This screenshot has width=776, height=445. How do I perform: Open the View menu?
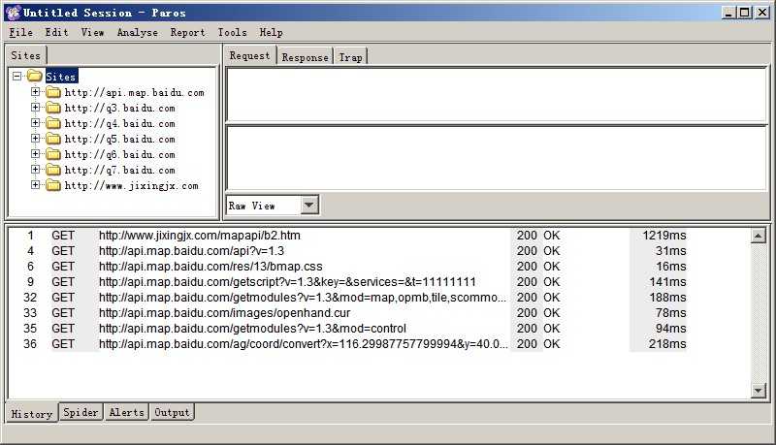coord(92,33)
